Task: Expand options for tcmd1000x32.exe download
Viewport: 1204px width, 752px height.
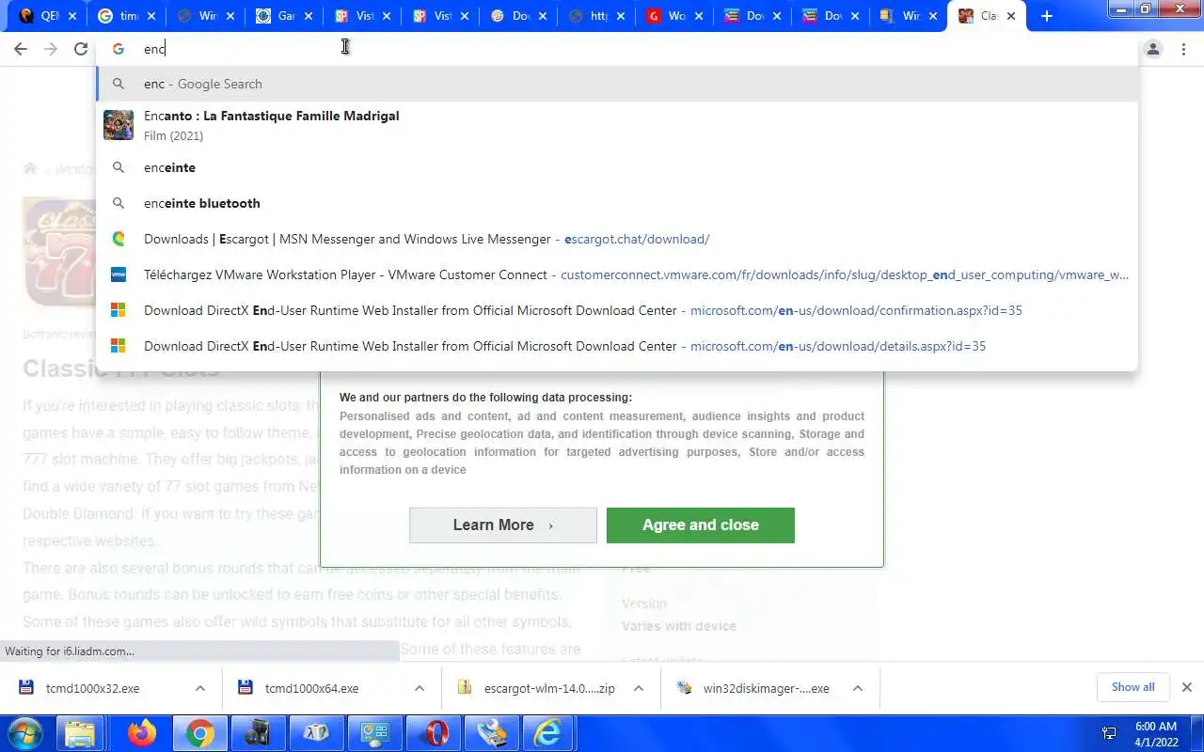Action: [x=199, y=688]
